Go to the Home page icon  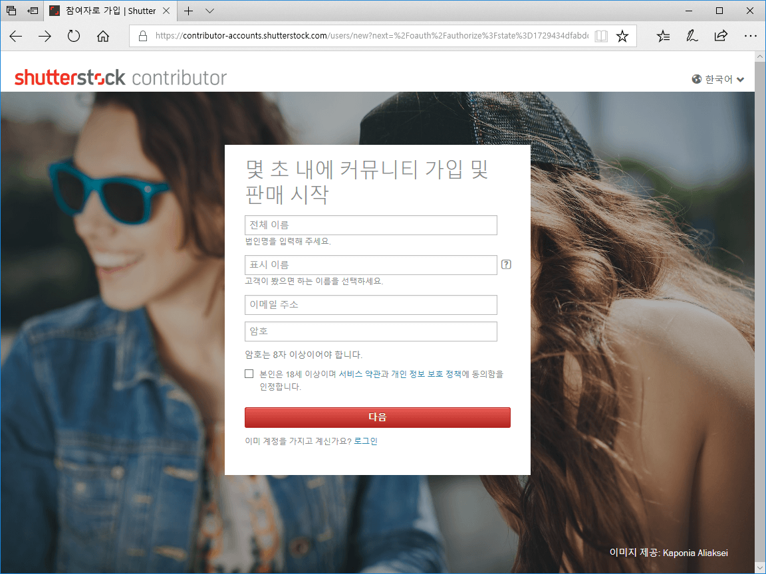[x=102, y=36]
